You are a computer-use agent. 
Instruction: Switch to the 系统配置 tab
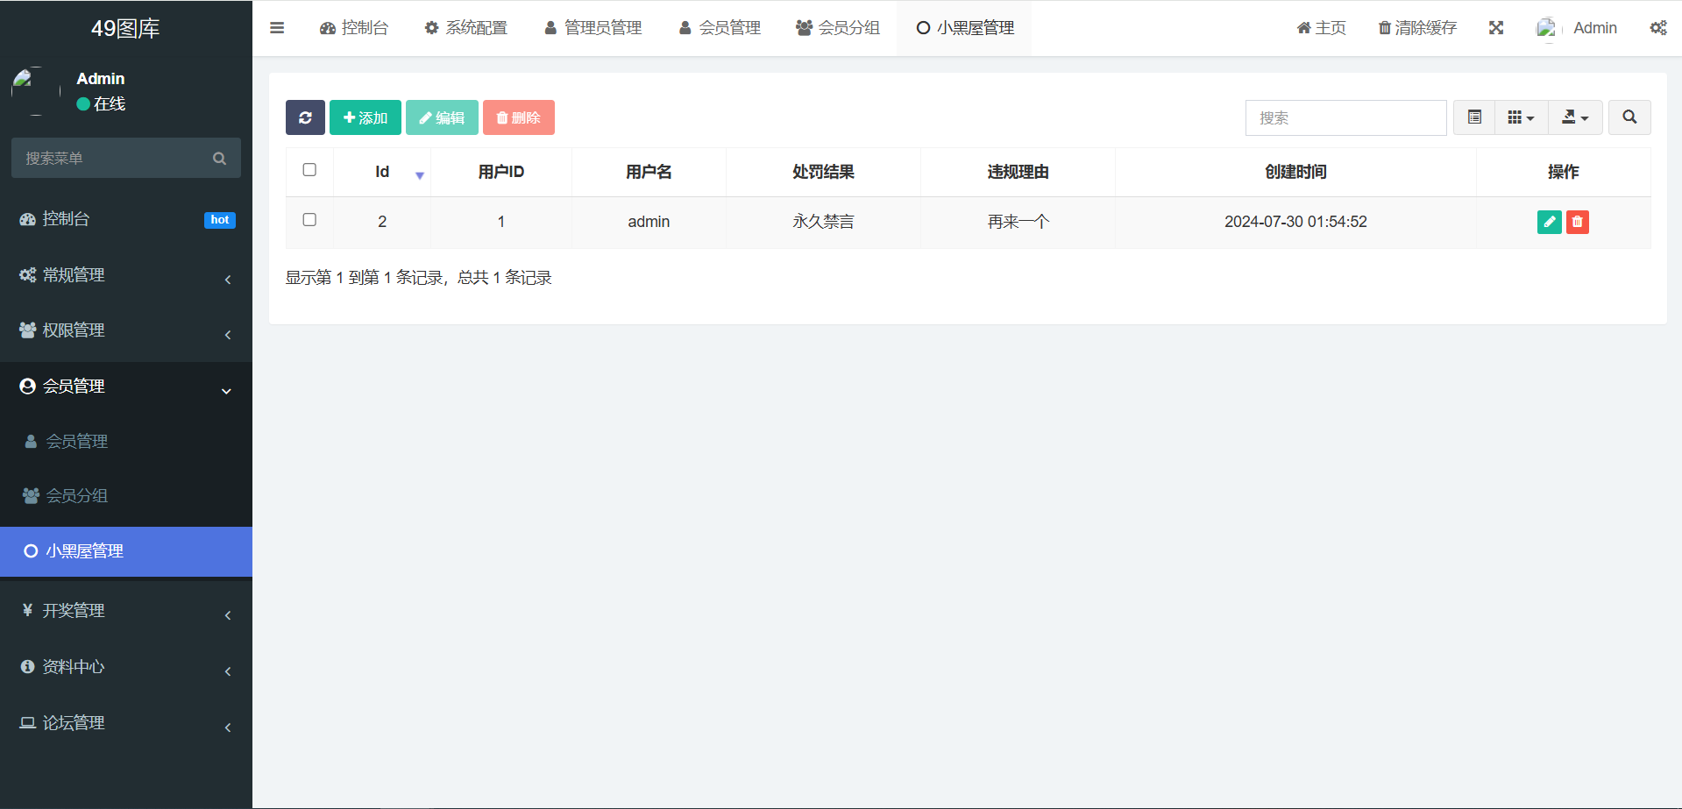tap(465, 28)
